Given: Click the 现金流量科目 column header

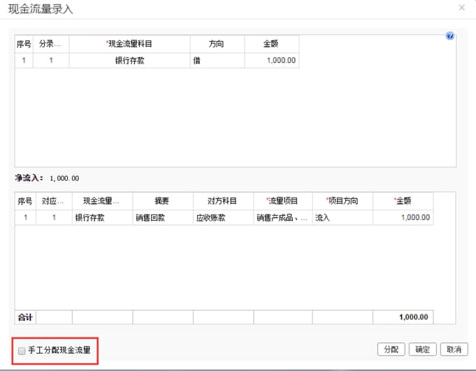Looking at the screenshot, I should [x=129, y=44].
